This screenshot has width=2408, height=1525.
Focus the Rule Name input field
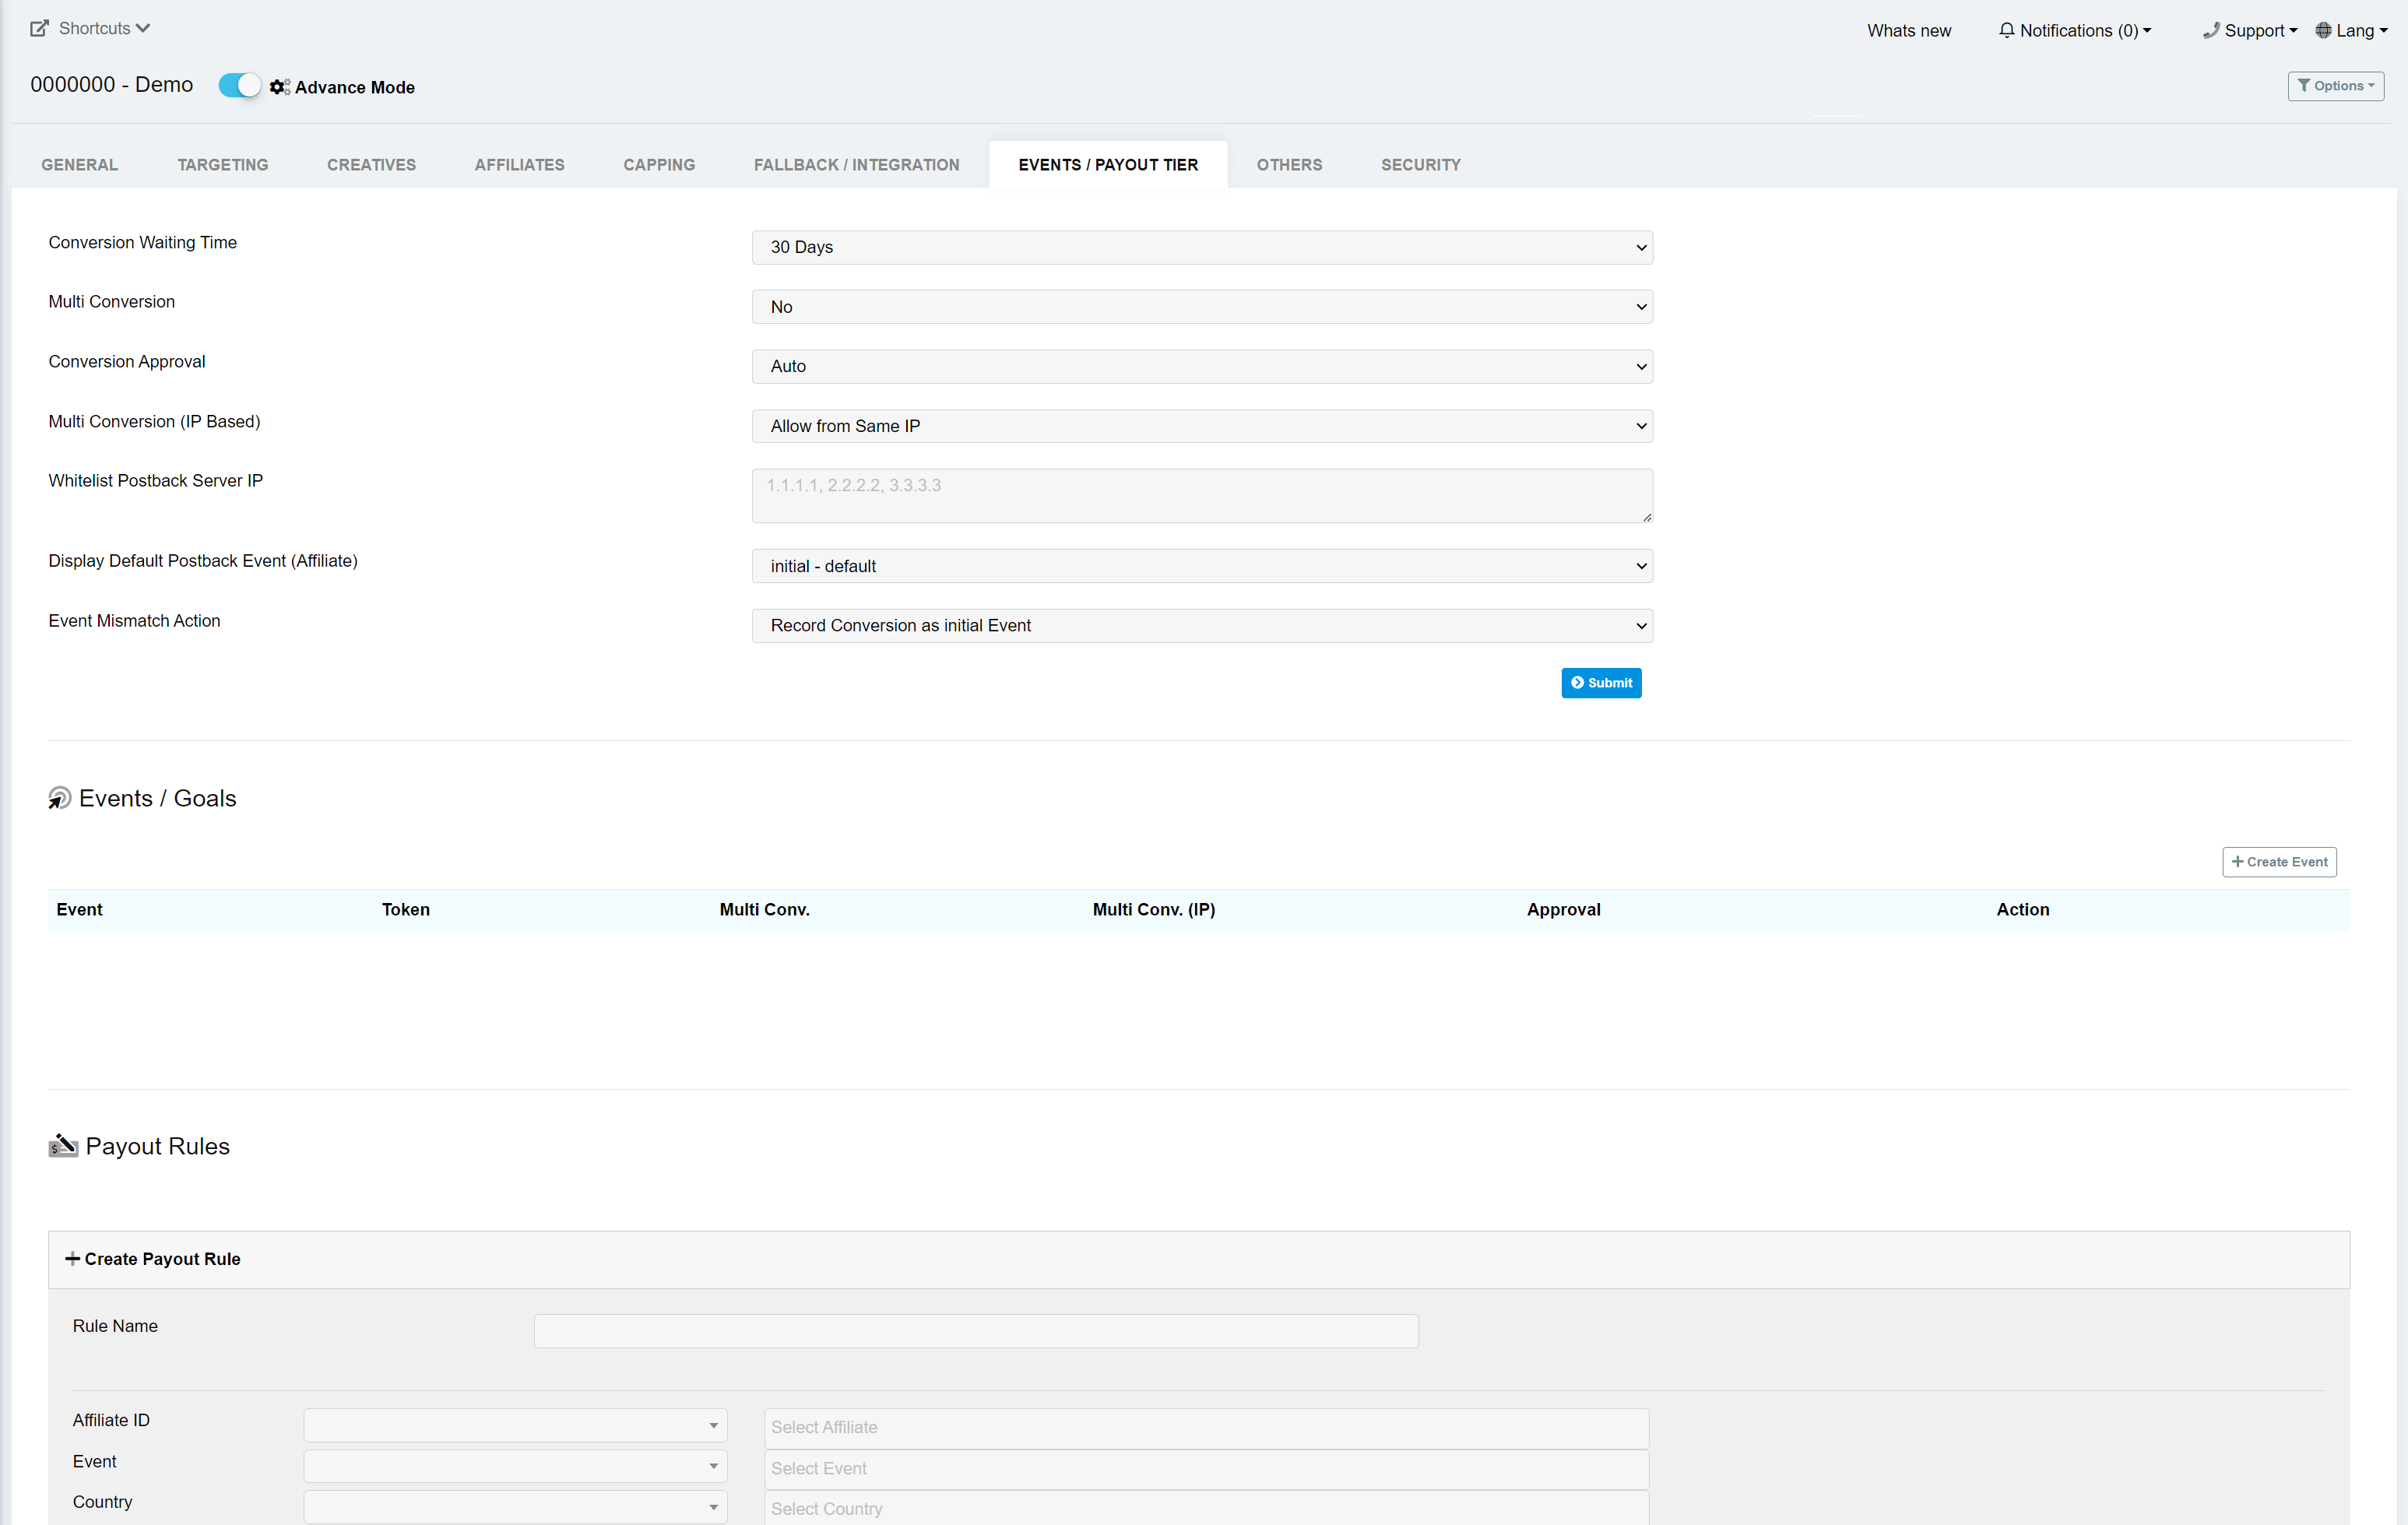coord(975,1331)
